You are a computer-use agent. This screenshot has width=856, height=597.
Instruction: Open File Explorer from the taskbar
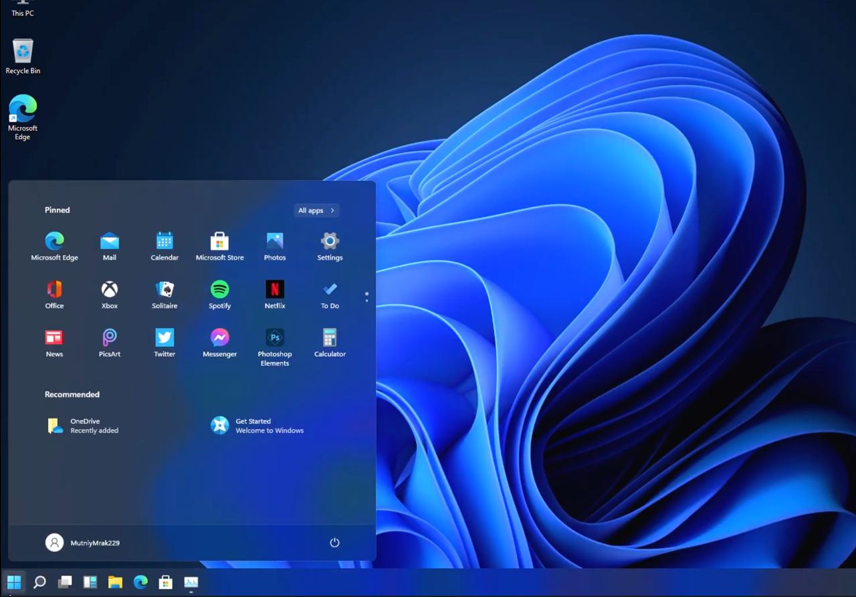pyautogui.click(x=115, y=582)
